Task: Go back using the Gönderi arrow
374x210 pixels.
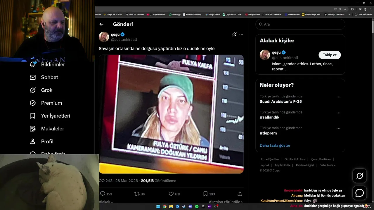Action: [x=101, y=24]
